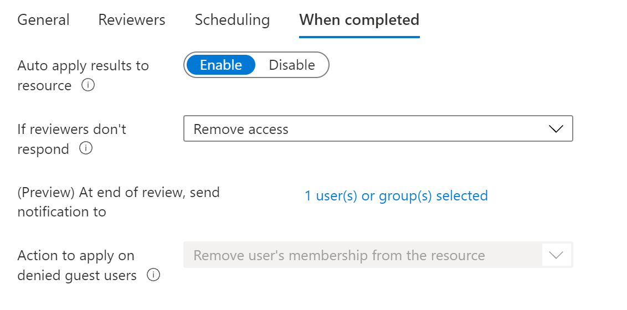Click the (Preview) prefix text
The height and width of the screenshot is (310, 627).
(x=47, y=193)
